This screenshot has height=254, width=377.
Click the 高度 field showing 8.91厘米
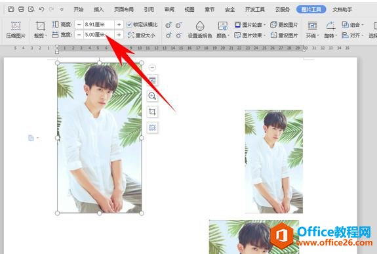[98, 24]
